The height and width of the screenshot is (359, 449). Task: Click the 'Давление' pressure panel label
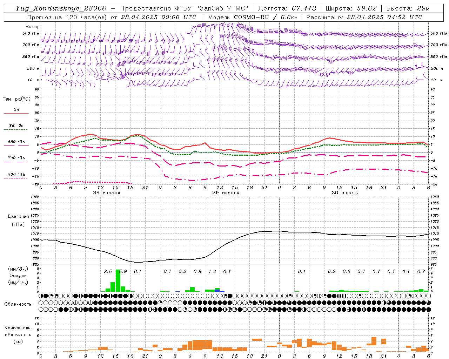(18, 217)
